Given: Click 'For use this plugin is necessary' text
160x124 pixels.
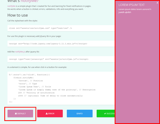Looking at the screenshot, I should pos(34,36).
